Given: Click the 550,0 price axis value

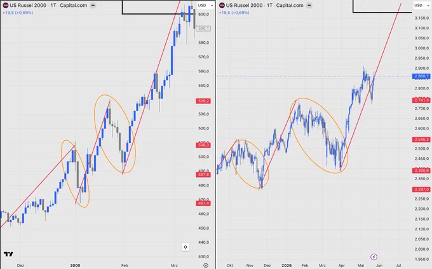Looking at the screenshot, I should pos(203,86).
